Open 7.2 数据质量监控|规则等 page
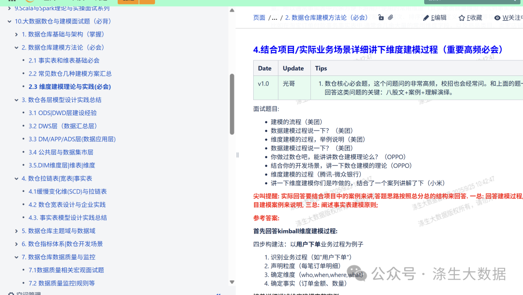Viewport: 523px width, 295px height. point(62,283)
